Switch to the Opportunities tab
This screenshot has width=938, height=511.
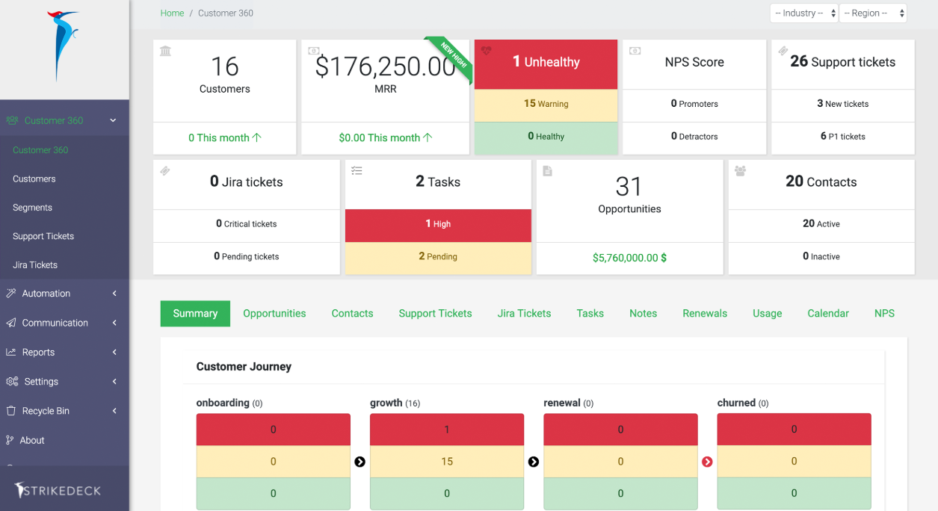tap(274, 314)
